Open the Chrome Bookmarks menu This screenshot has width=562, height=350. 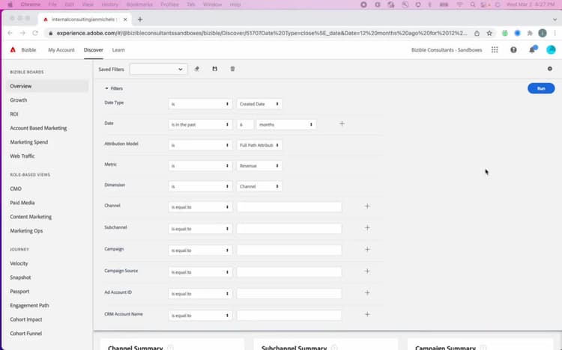coord(139,4)
